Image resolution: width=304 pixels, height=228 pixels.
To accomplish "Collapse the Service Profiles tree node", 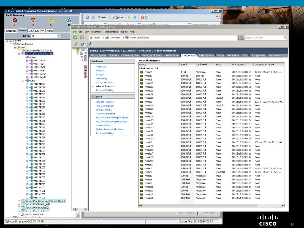I will pyautogui.click(x=11, y=44).
